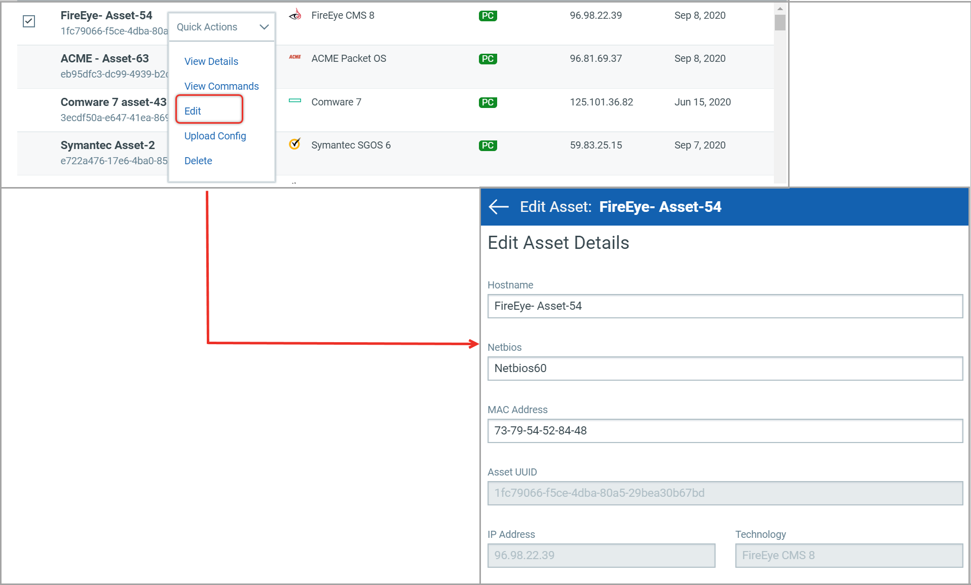Click the UUID under ACME - Asset-63
Screen dimensions: 971x585
point(114,74)
